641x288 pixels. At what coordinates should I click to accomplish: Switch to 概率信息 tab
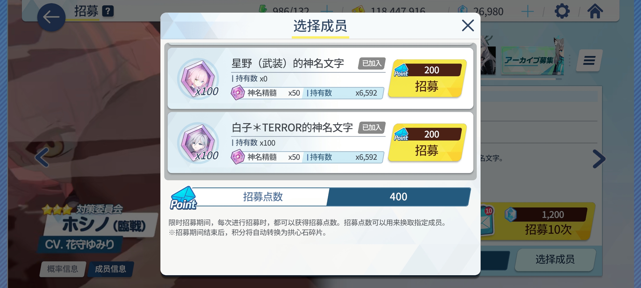click(x=63, y=269)
